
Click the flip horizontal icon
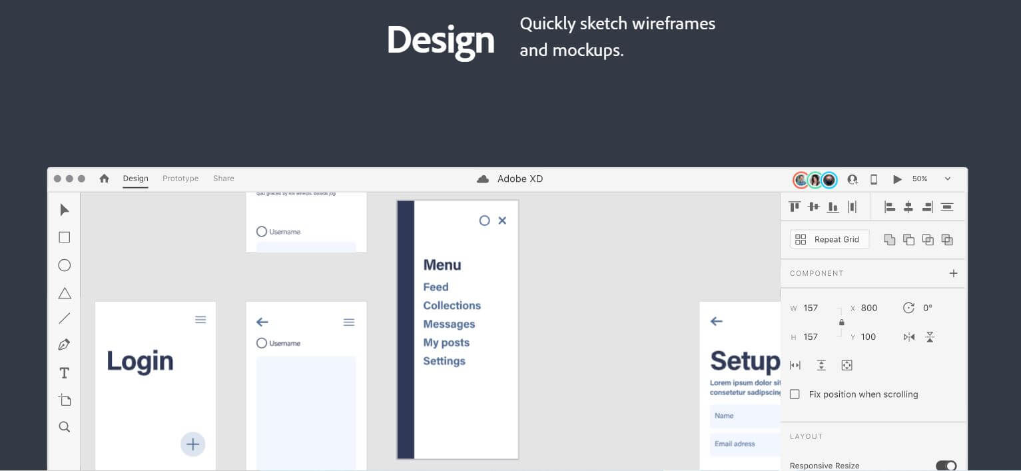[909, 337]
